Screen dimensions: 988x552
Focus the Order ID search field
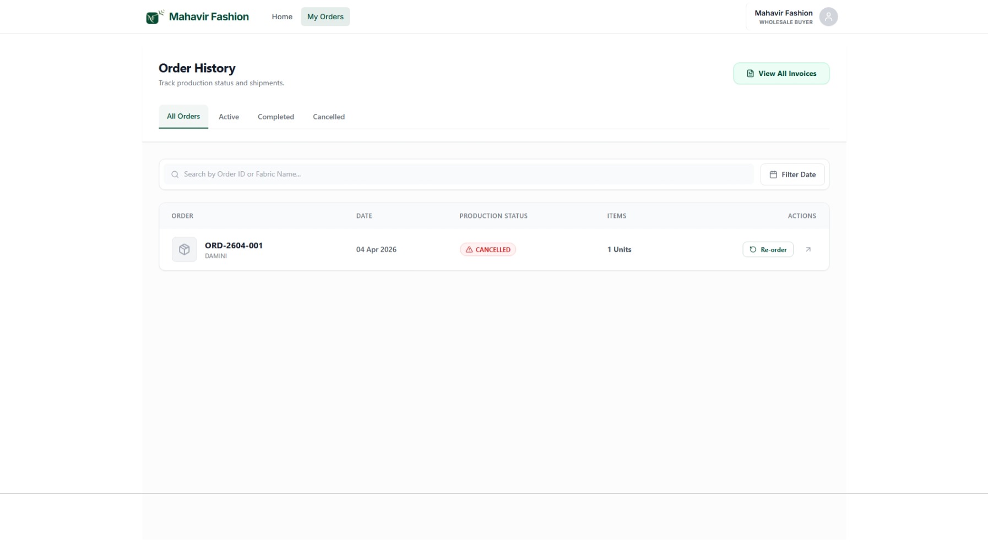coord(463,174)
